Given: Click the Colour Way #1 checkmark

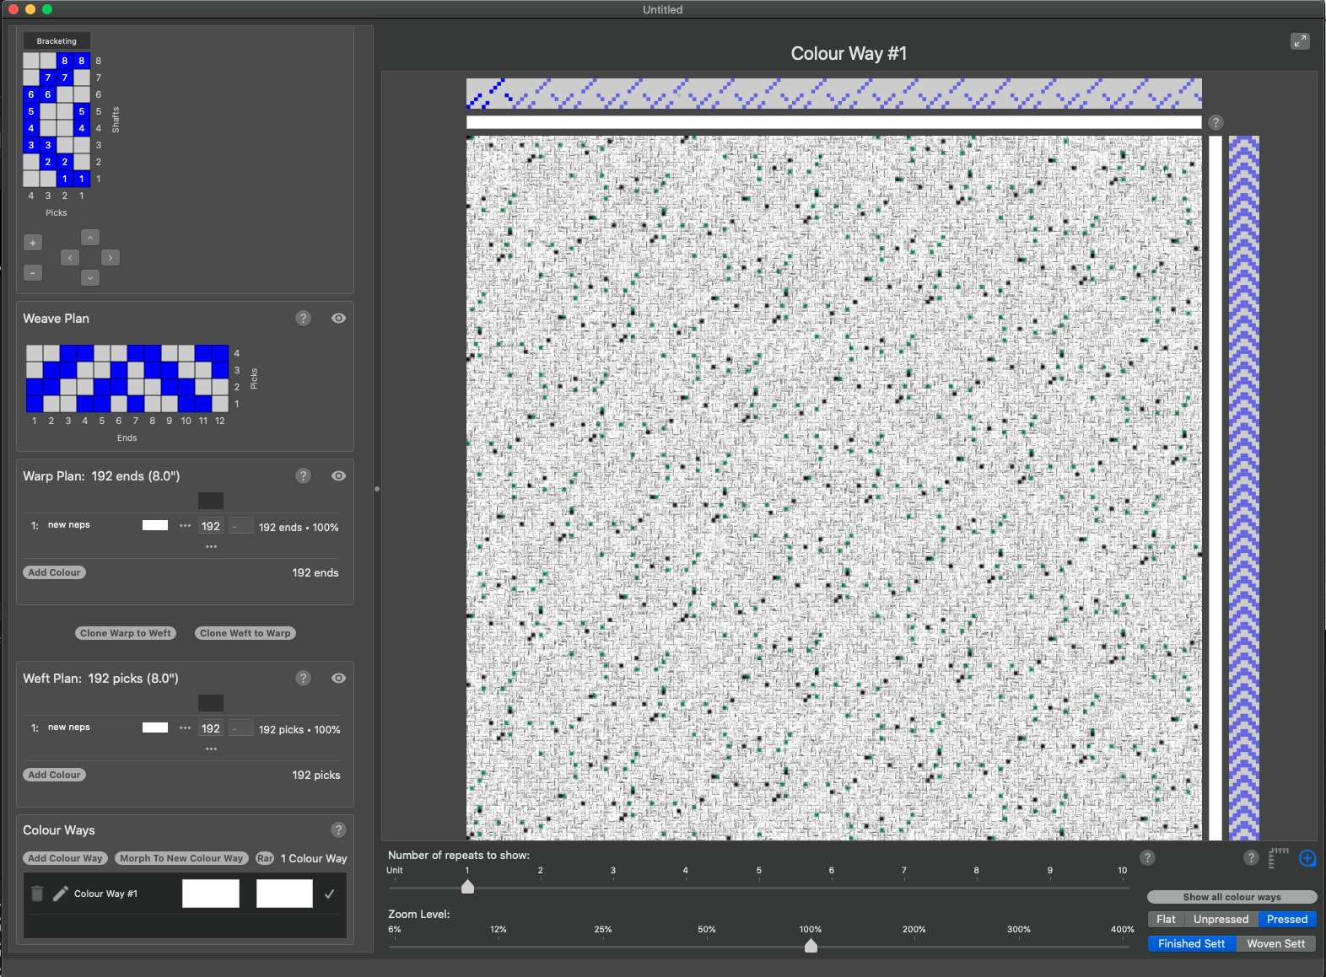Looking at the screenshot, I should 330,894.
